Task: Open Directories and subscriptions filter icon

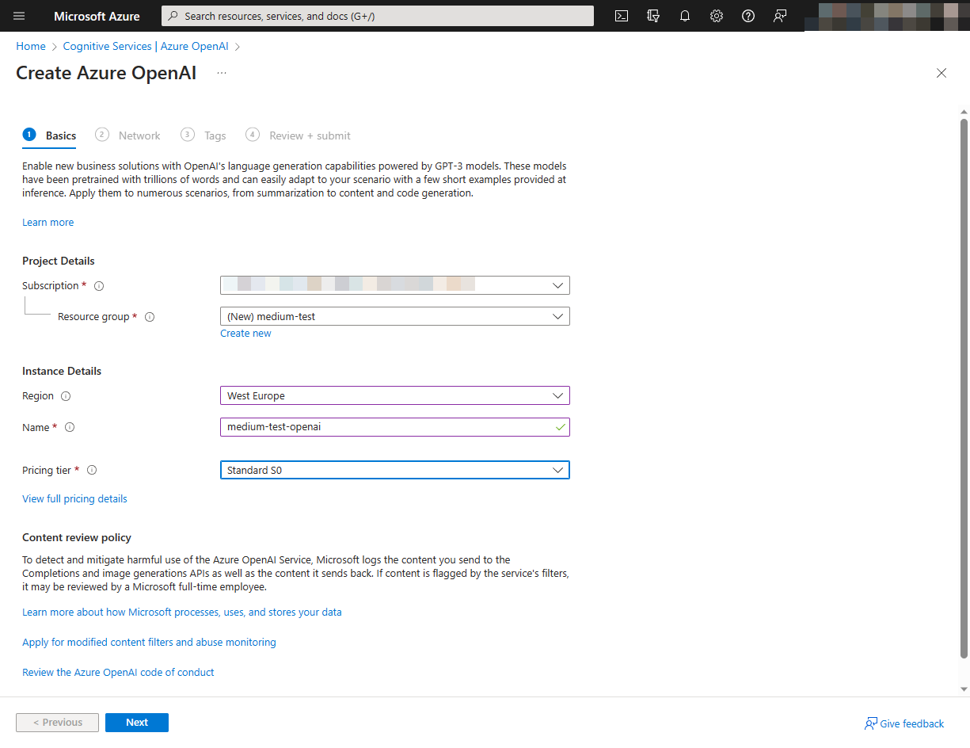Action: point(653,16)
